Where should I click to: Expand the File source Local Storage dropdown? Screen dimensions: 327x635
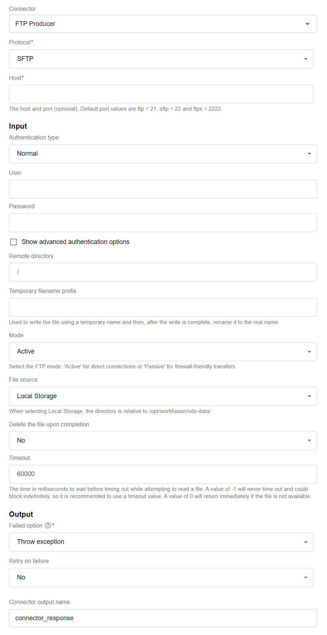click(x=163, y=396)
